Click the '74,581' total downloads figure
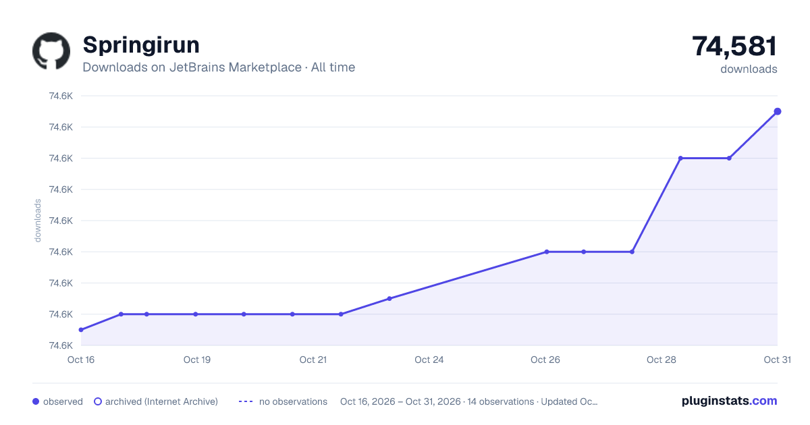The height and width of the screenshot is (425, 810). [x=734, y=46]
